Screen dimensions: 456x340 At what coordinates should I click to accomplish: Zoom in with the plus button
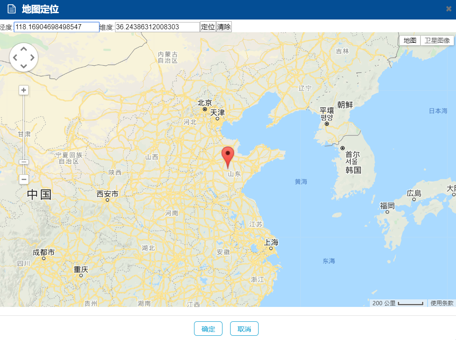point(23,90)
